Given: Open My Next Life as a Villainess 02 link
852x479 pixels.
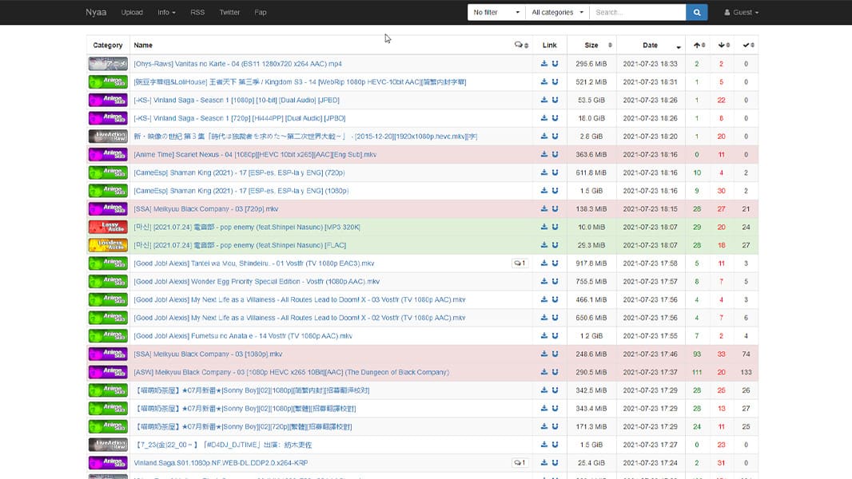Looking at the screenshot, I should pos(300,318).
